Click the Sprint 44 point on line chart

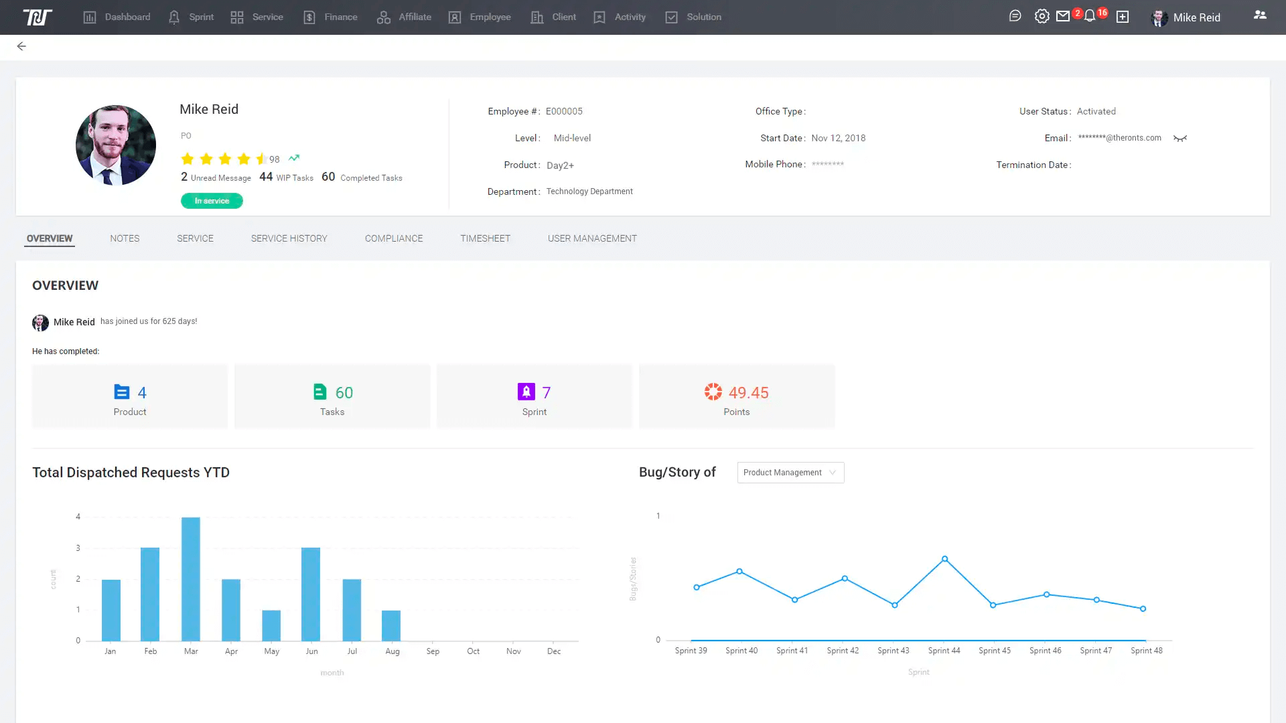point(944,559)
